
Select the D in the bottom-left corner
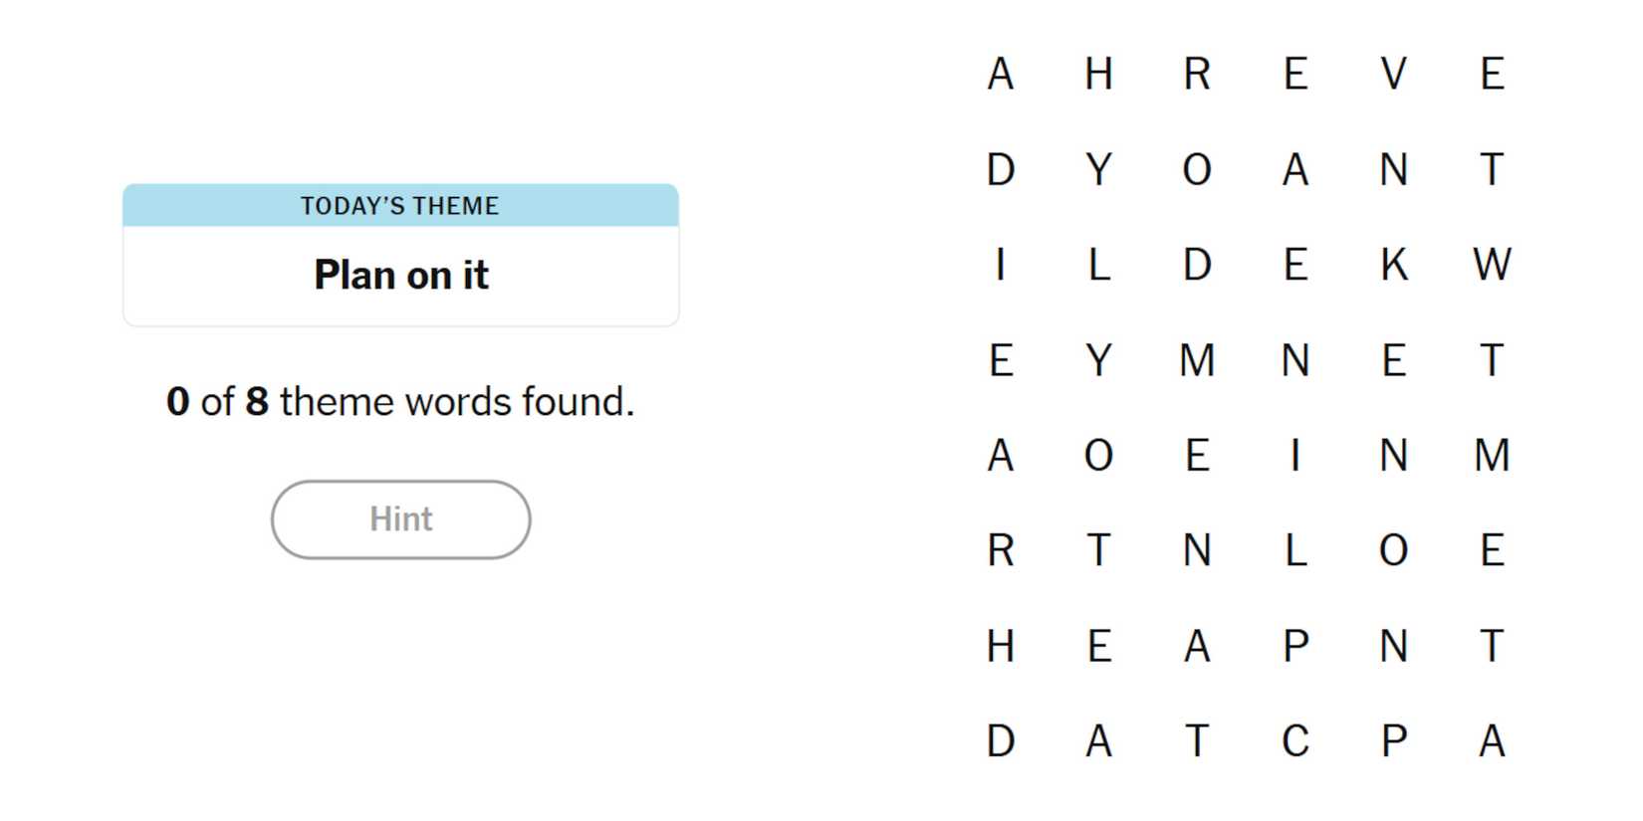tap(1001, 741)
